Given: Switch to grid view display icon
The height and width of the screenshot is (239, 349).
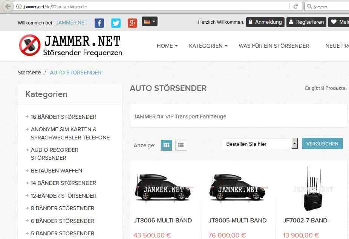Looking at the screenshot, I should click(x=166, y=145).
